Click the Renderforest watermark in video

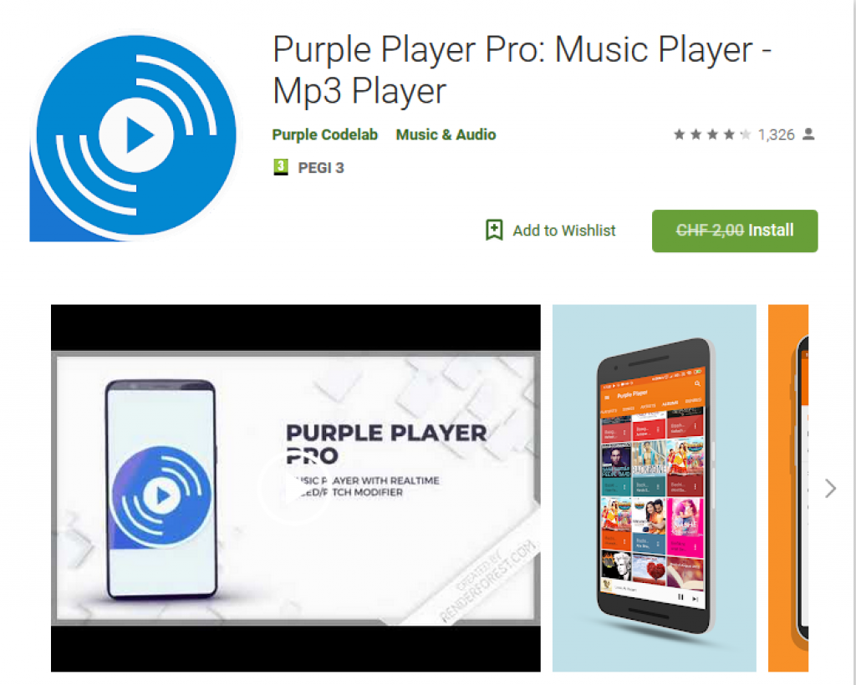tap(488, 581)
